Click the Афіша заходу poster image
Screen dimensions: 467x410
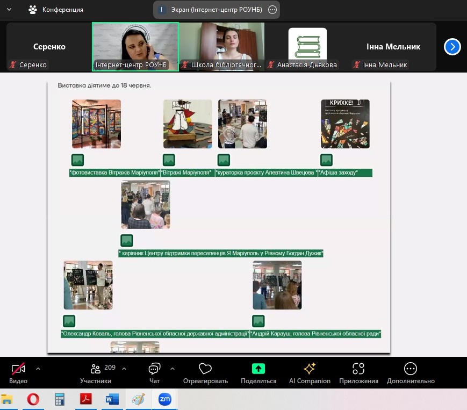click(x=345, y=124)
